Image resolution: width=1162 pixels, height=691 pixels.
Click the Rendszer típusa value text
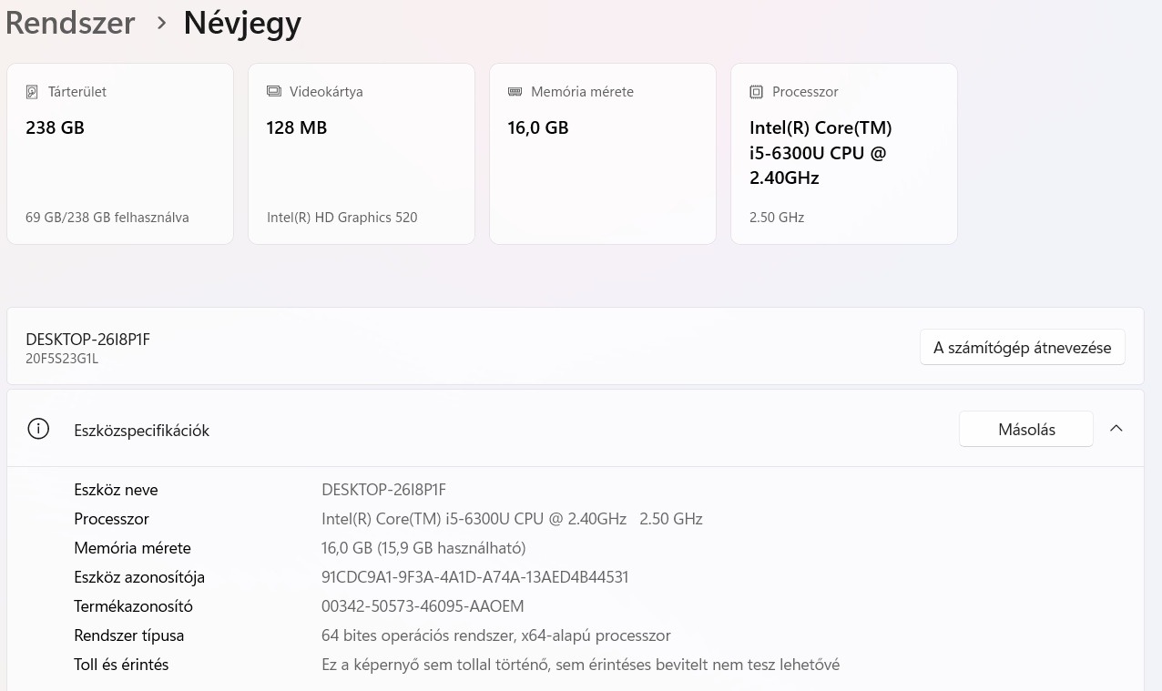pyautogui.click(x=495, y=635)
